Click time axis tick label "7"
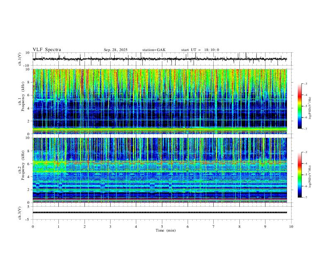This screenshot has width=328, height=254. coord(214,227)
